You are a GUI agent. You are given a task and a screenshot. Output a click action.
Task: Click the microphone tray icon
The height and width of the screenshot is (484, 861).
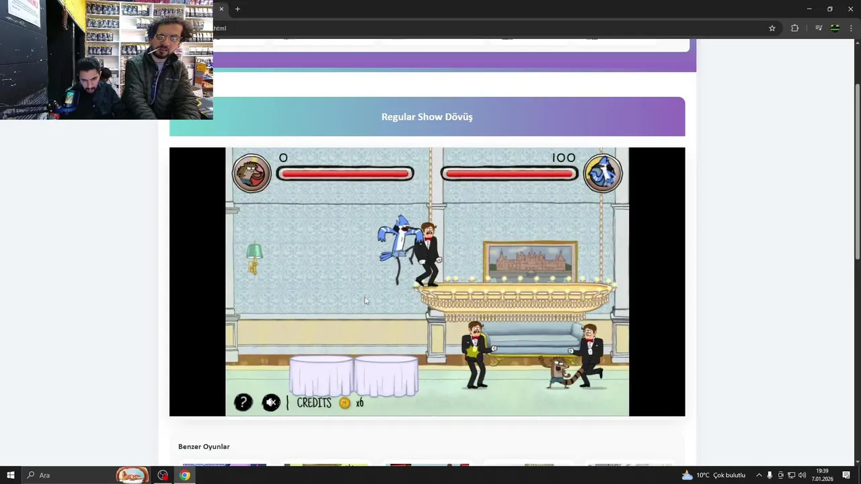pos(770,475)
